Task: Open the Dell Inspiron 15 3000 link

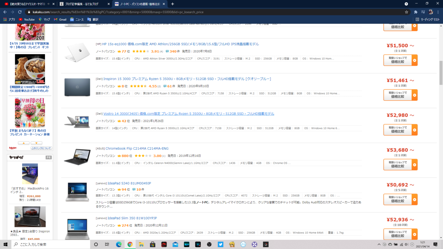Action: 187,79
